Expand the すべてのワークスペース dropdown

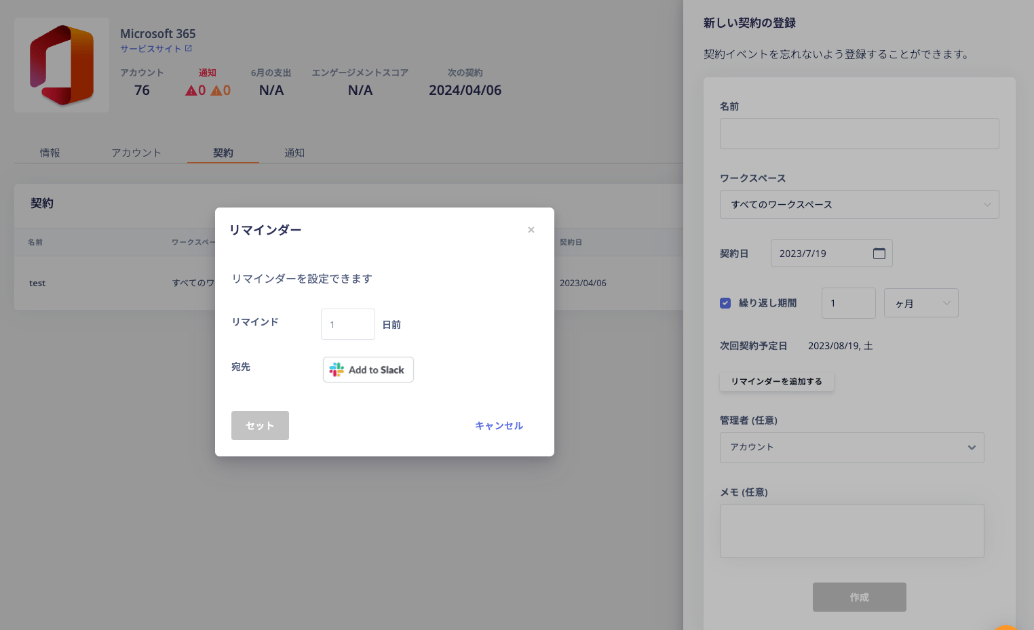click(859, 204)
